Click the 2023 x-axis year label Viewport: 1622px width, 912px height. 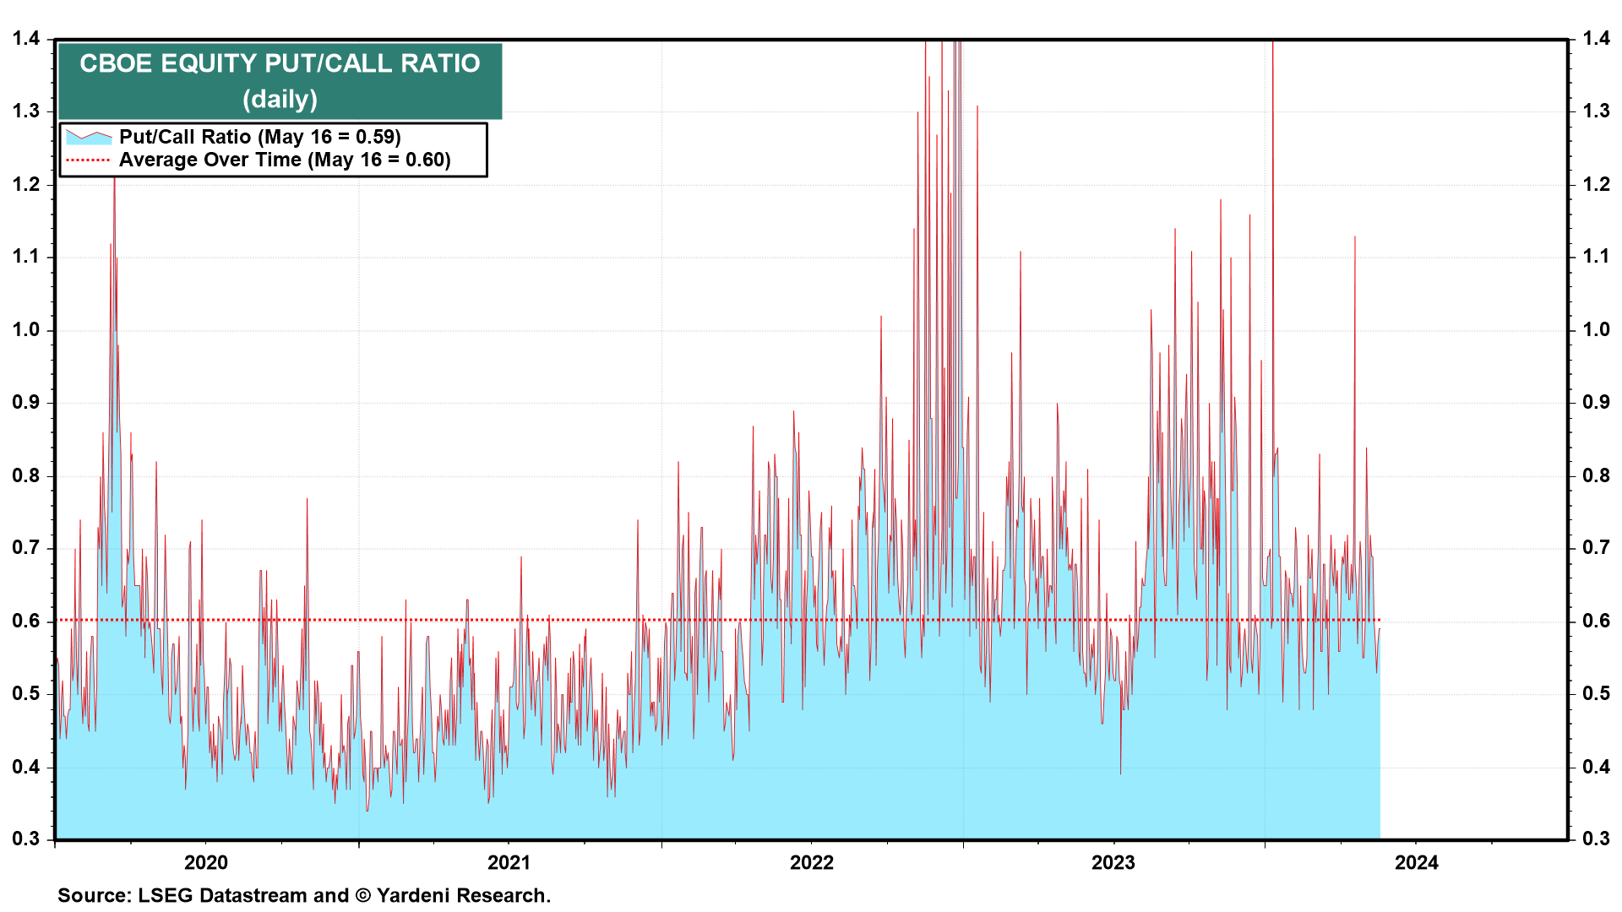1113,862
